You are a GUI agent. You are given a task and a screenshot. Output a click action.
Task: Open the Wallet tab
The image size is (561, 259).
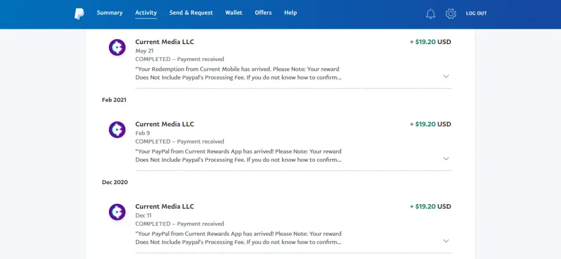tap(234, 13)
